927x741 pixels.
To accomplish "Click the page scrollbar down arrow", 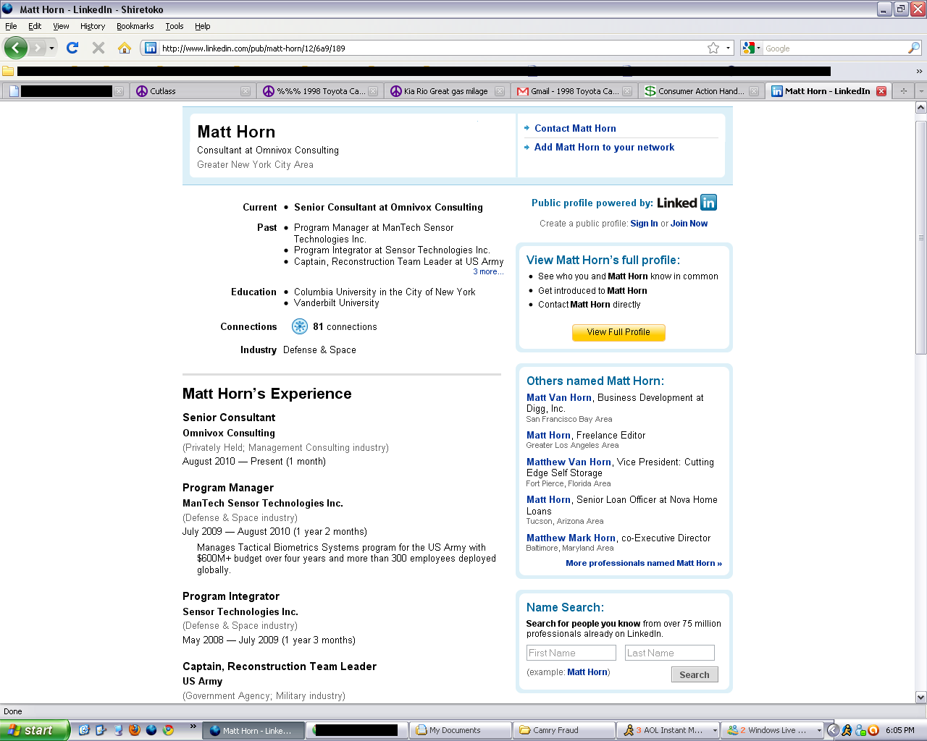I will point(920,698).
